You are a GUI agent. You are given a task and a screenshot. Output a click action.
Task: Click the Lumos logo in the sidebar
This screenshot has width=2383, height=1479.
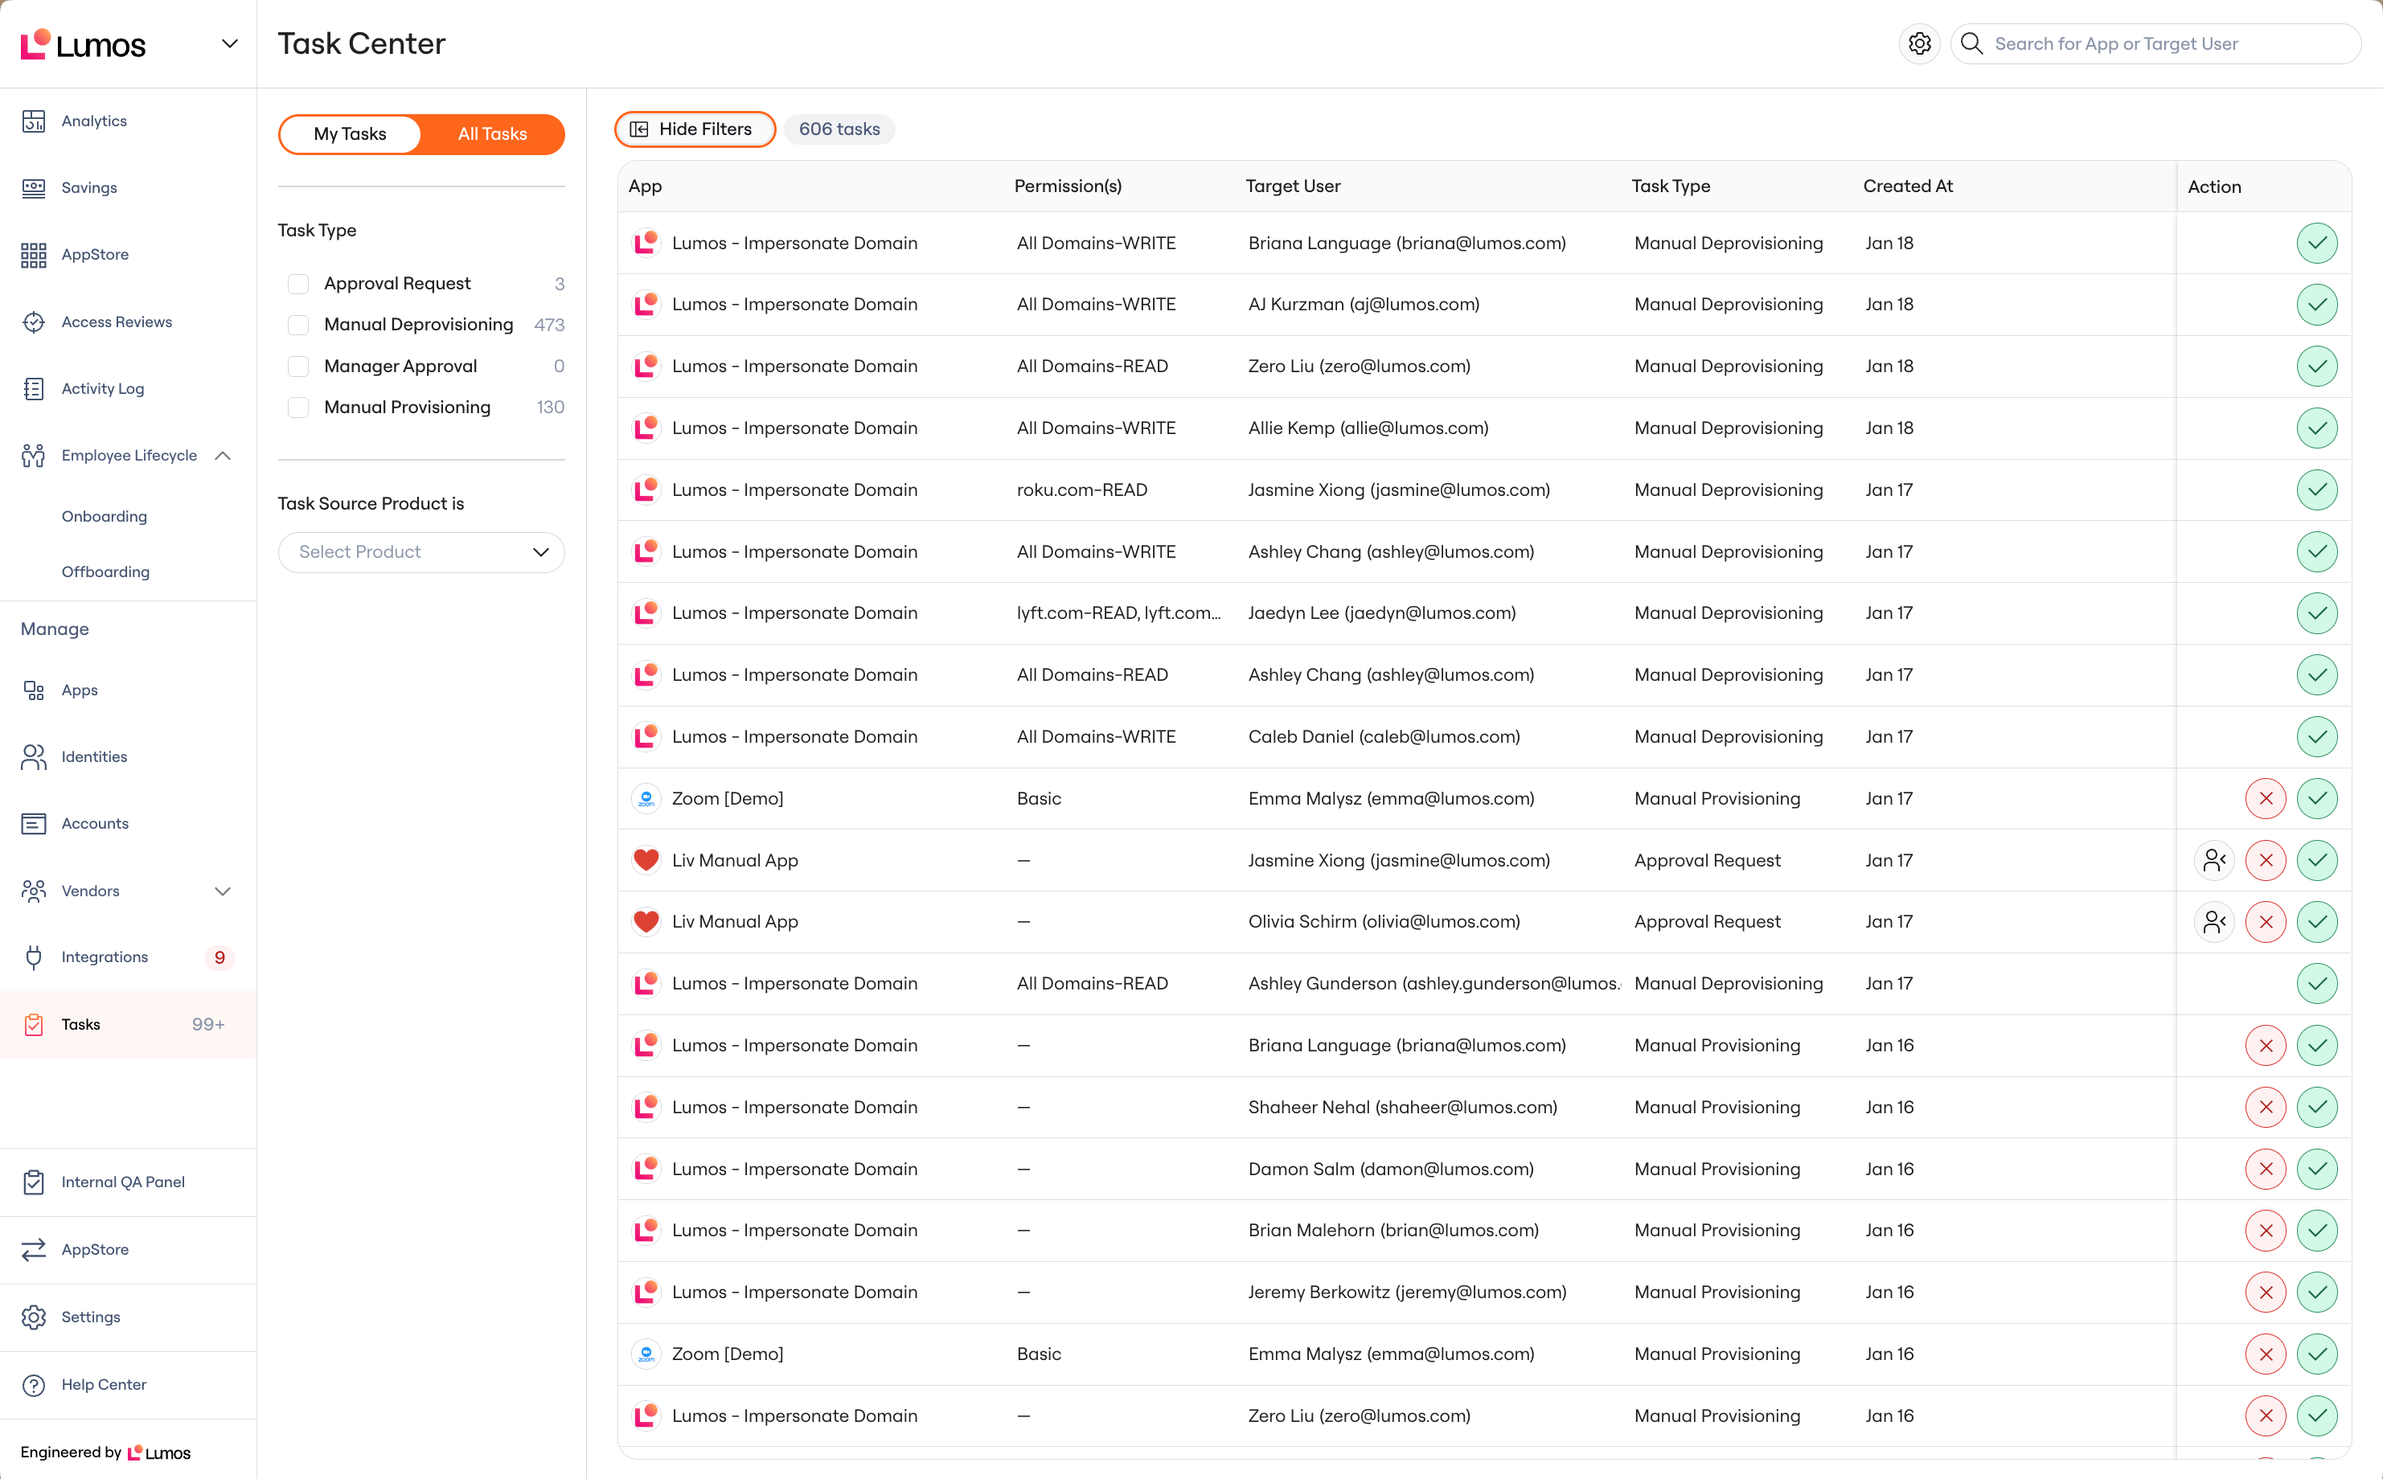(x=83, y=44)
